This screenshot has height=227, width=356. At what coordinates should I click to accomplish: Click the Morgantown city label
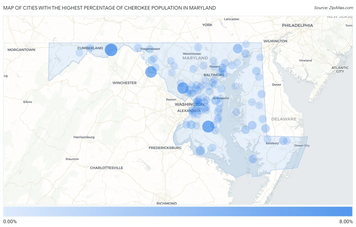[21, 50]
